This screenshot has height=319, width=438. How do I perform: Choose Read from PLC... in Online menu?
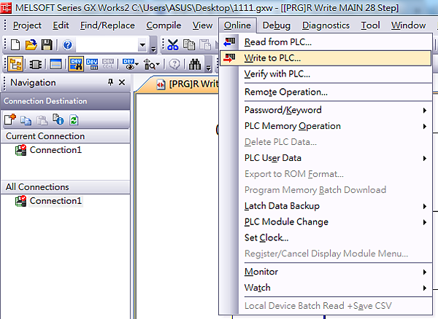click(x=326, y=42)
